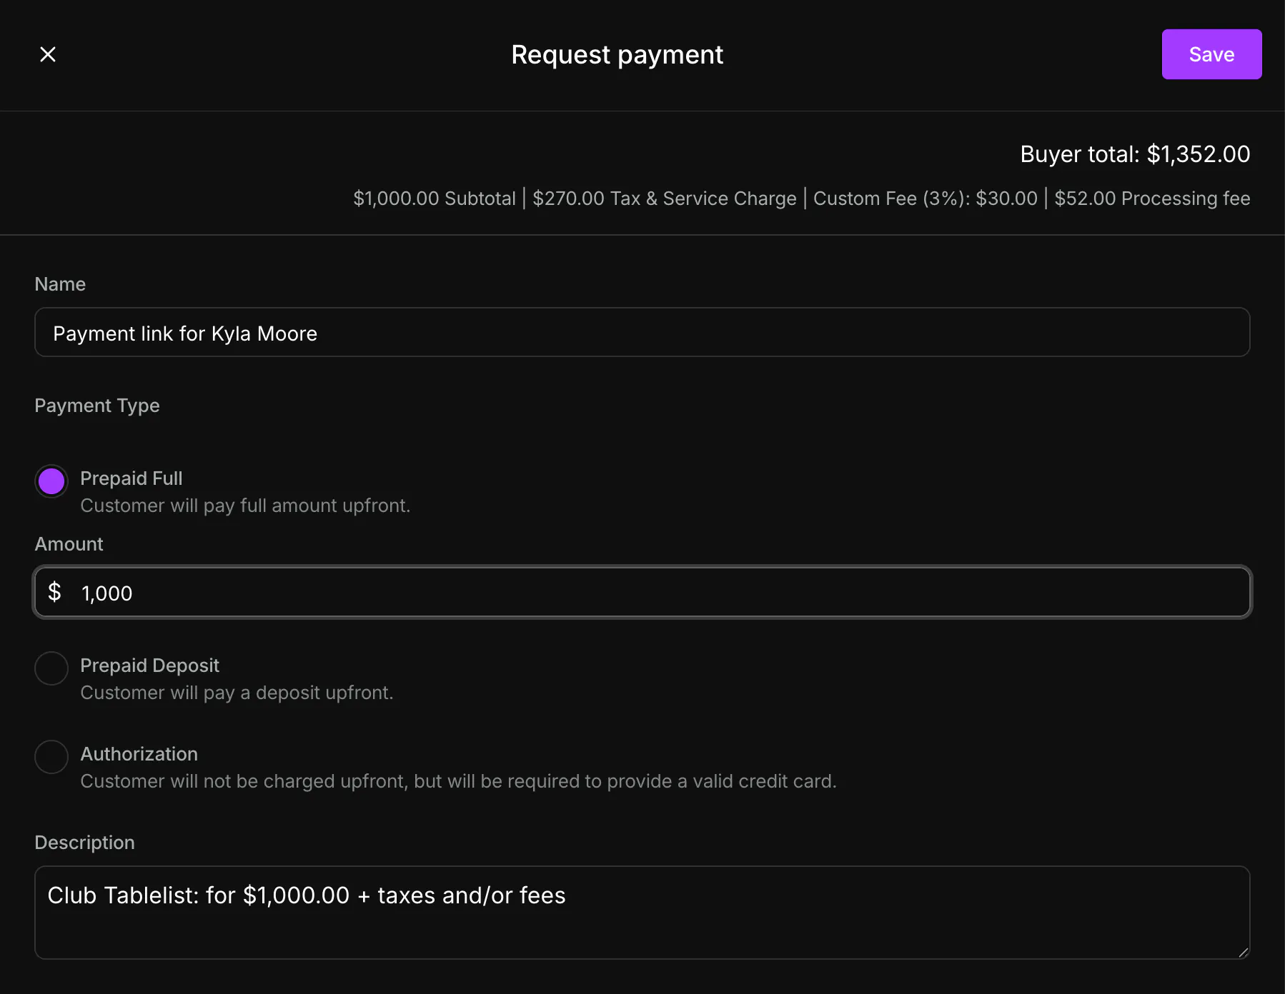Viewport: 1285px width, 994px height.
Task: Click the $270.00 Tax & Service Charge text
Action: click(x=665, y=199)
